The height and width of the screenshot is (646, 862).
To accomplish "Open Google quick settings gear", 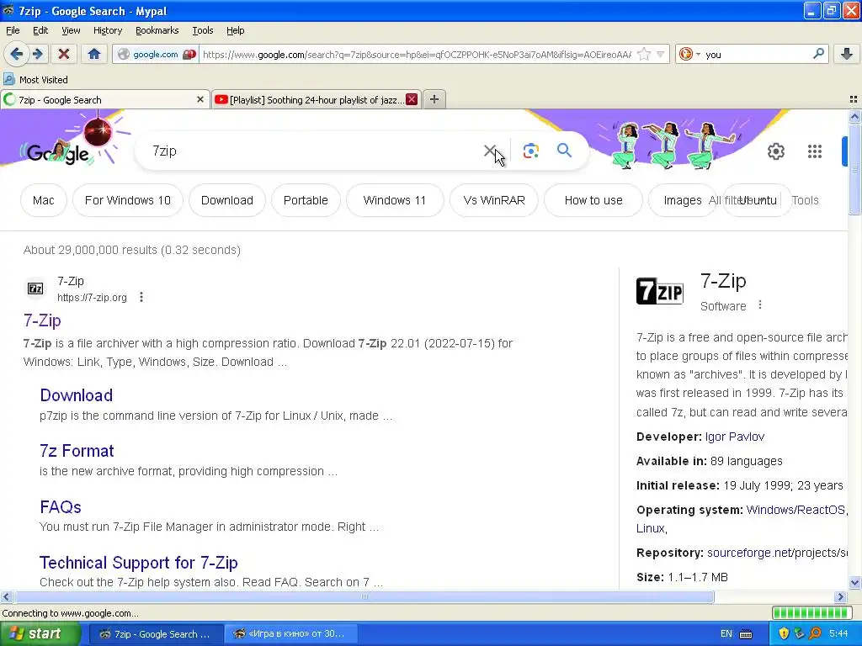I will 775,151.
